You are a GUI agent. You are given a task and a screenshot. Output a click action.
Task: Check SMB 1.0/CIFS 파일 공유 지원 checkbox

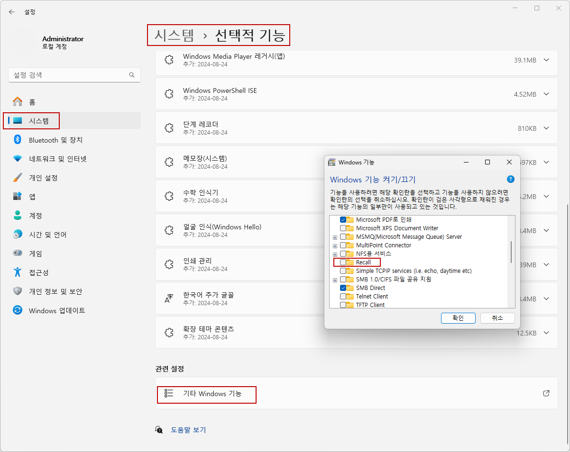point(343,280)
